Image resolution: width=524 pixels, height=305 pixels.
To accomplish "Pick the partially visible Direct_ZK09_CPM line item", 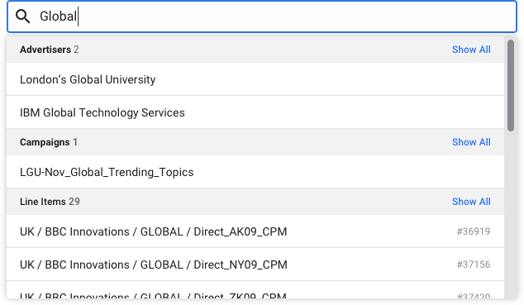I will coord(255,290).
